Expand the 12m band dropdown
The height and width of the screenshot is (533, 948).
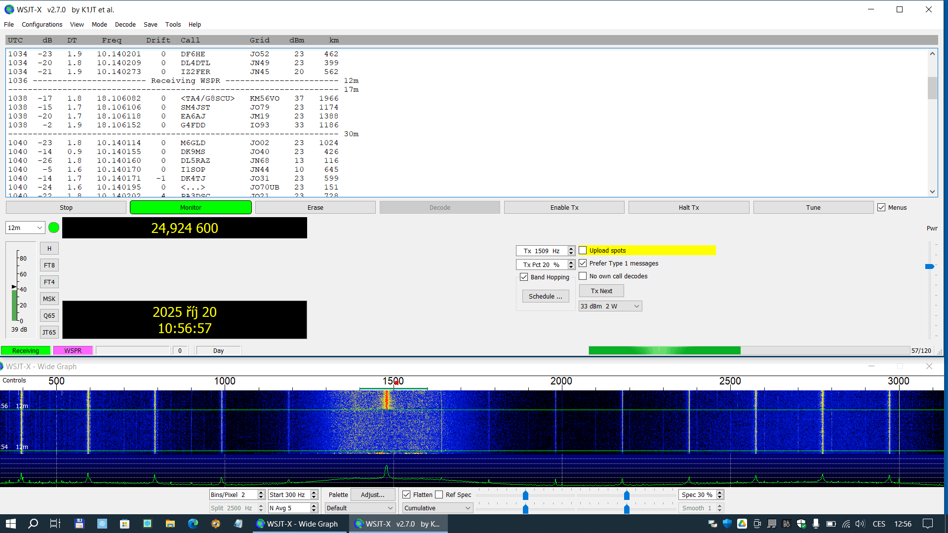pyautogui.click(x=25, y=228)
